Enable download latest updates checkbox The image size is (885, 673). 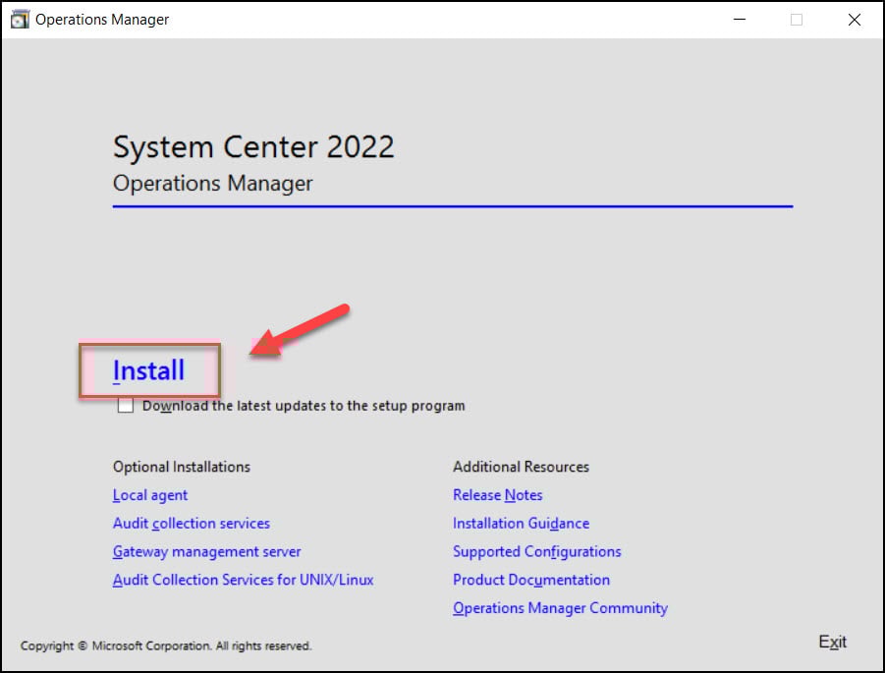pos(126,406)
